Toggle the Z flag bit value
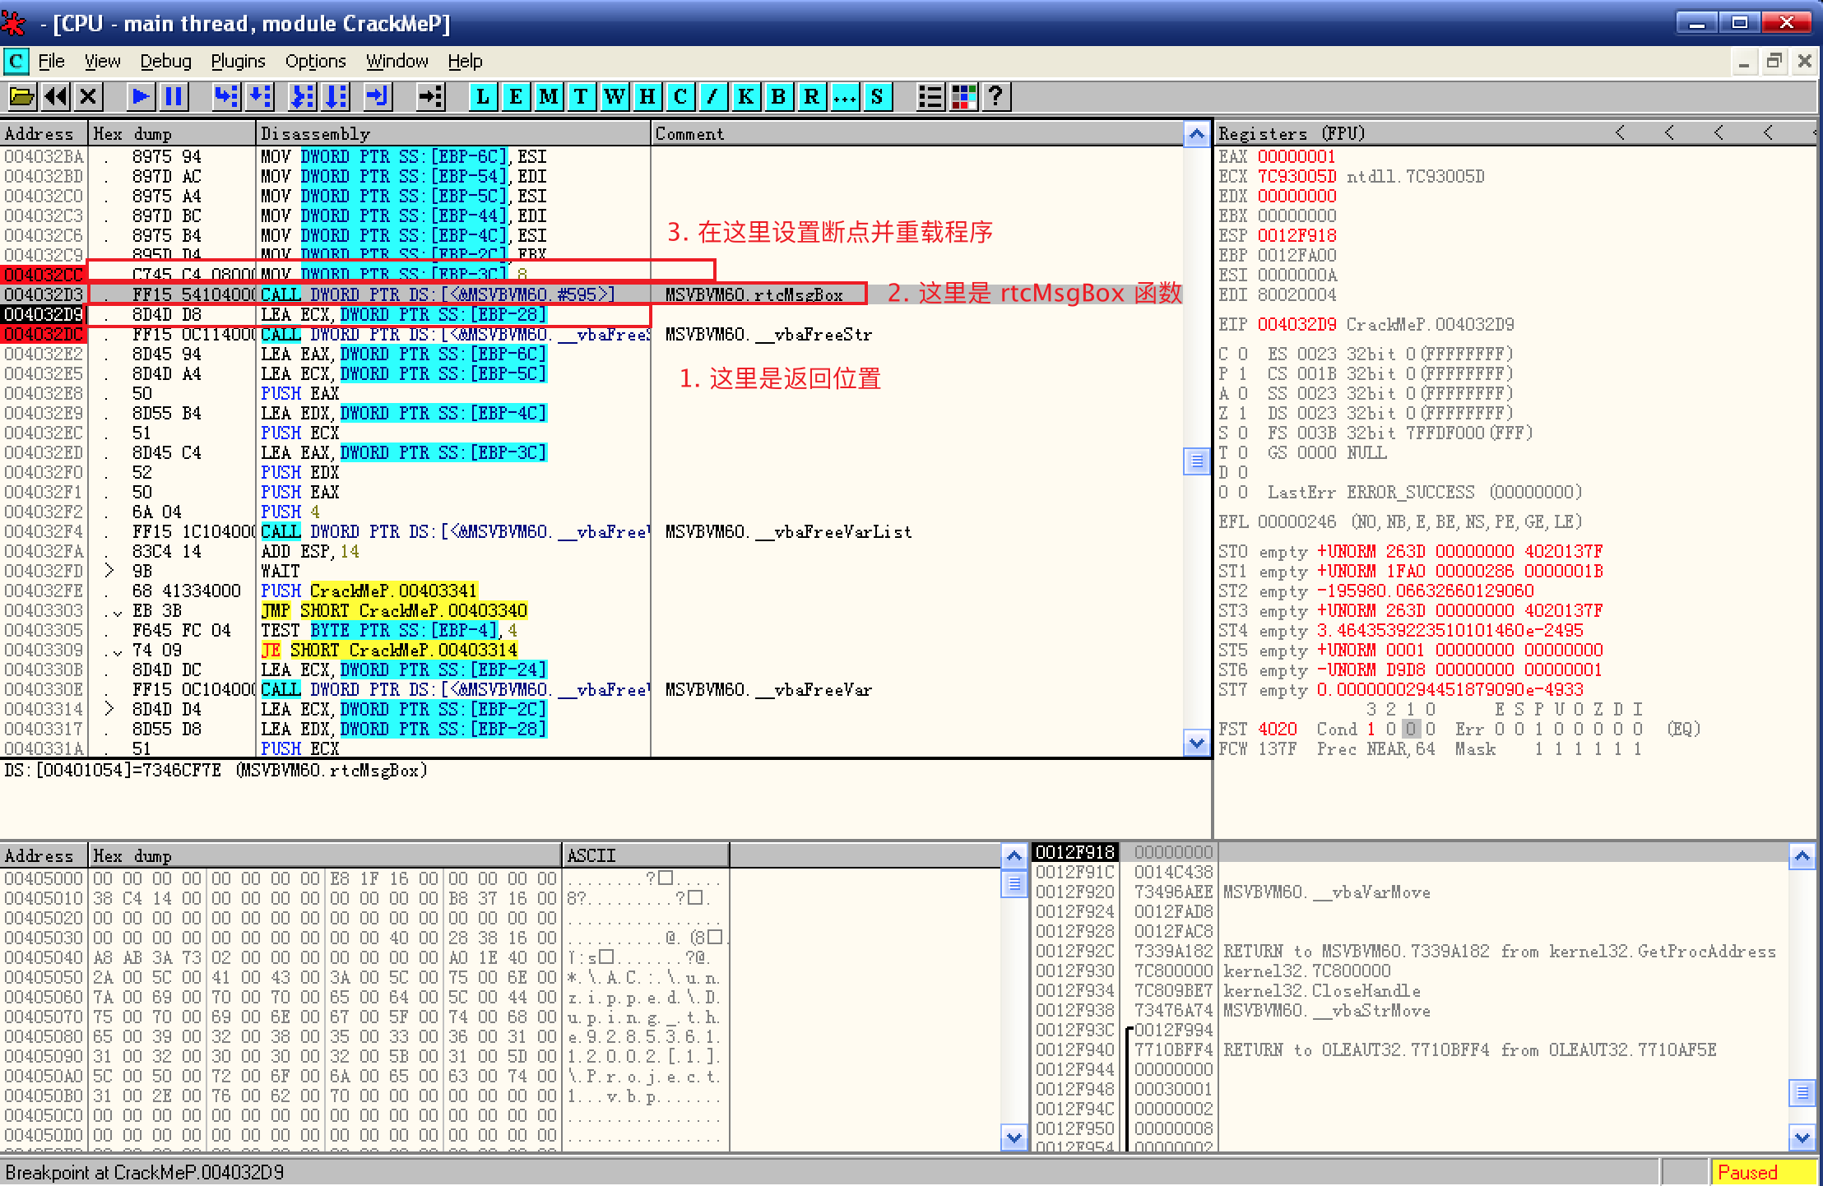This screenshot has width=1823, height=1186. pos(1242,413)
